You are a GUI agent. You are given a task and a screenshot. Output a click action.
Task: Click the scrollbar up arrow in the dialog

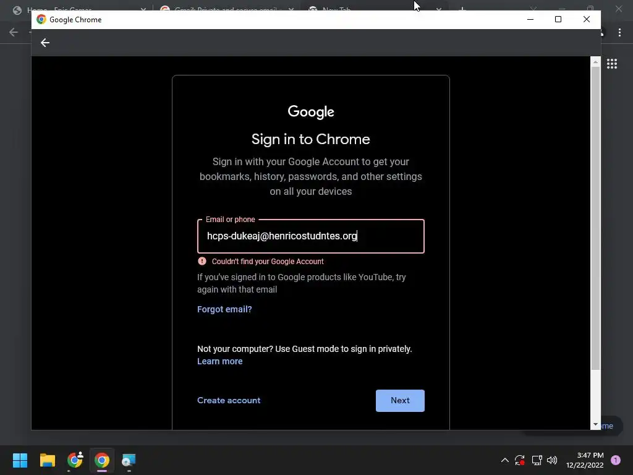click(x=595, y=62)
